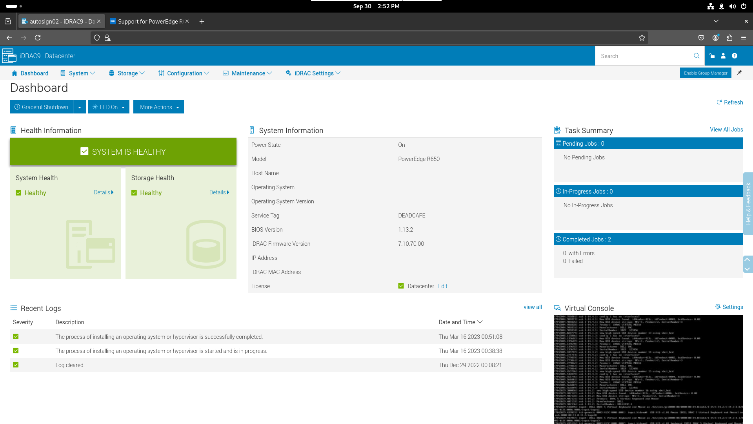753x424 pixels.
Task: Click the Storage Health Healthy check mark
Action: (x=134, y=193)
